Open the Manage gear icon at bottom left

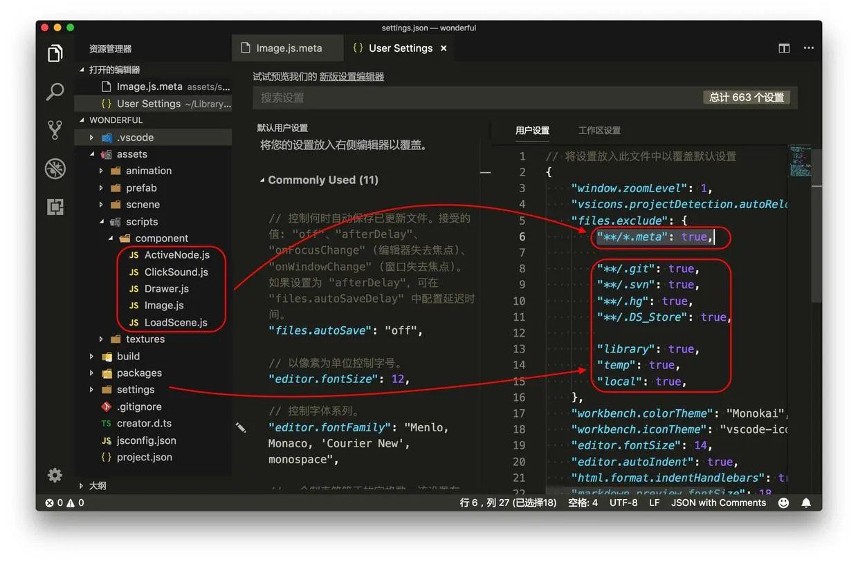[55, 475]
